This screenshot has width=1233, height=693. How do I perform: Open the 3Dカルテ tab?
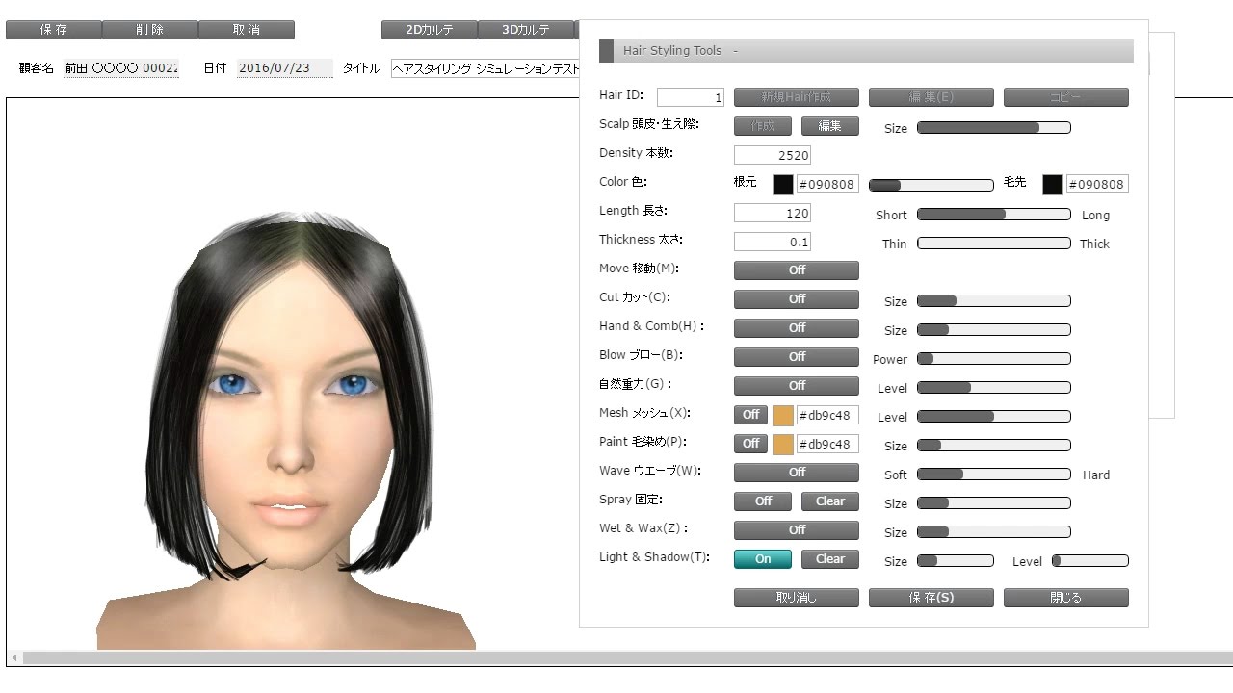[525, 30]
